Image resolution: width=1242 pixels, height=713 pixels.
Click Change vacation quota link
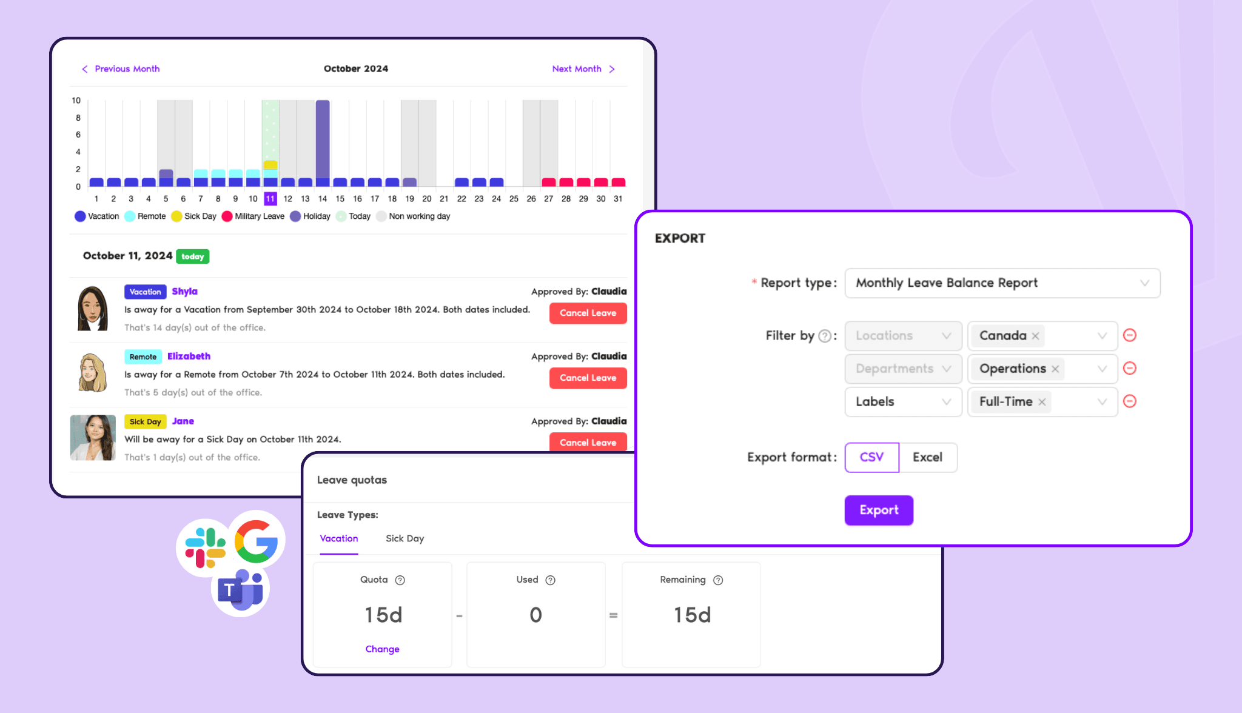tap(382, 649)
